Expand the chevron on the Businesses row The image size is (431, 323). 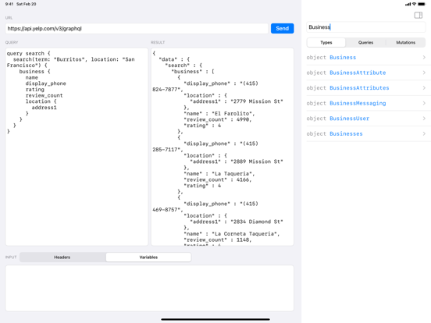click(x=424, y=133)
